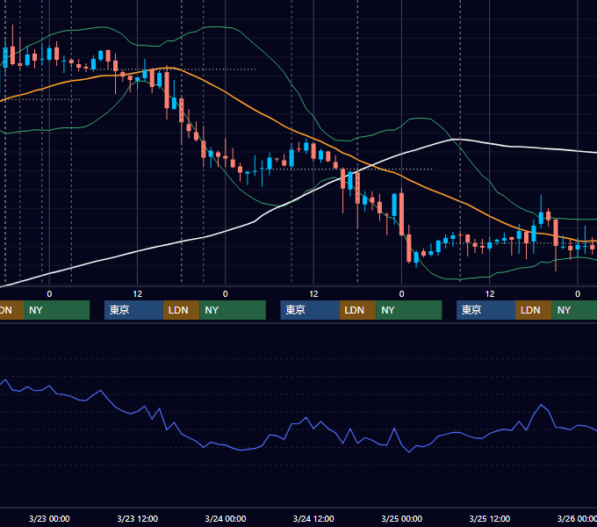The height and width of the screenshot is (527, 597).
Task: Click the 3/24 00:00 date label
Action: [226, 518]
